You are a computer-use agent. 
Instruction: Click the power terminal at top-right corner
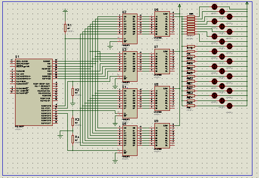[x=247, y=3]
